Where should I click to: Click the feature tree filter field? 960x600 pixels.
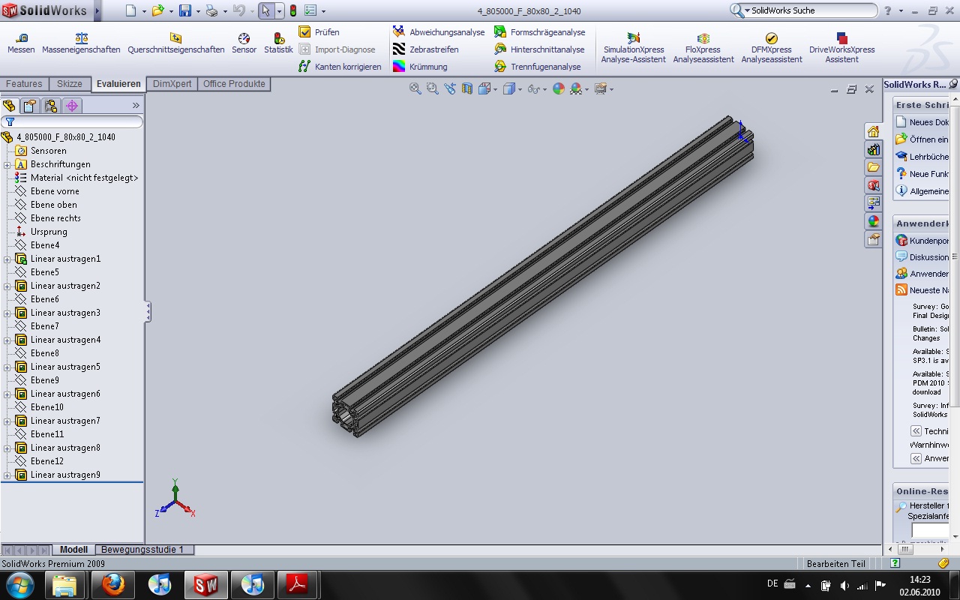coord(73,121)
